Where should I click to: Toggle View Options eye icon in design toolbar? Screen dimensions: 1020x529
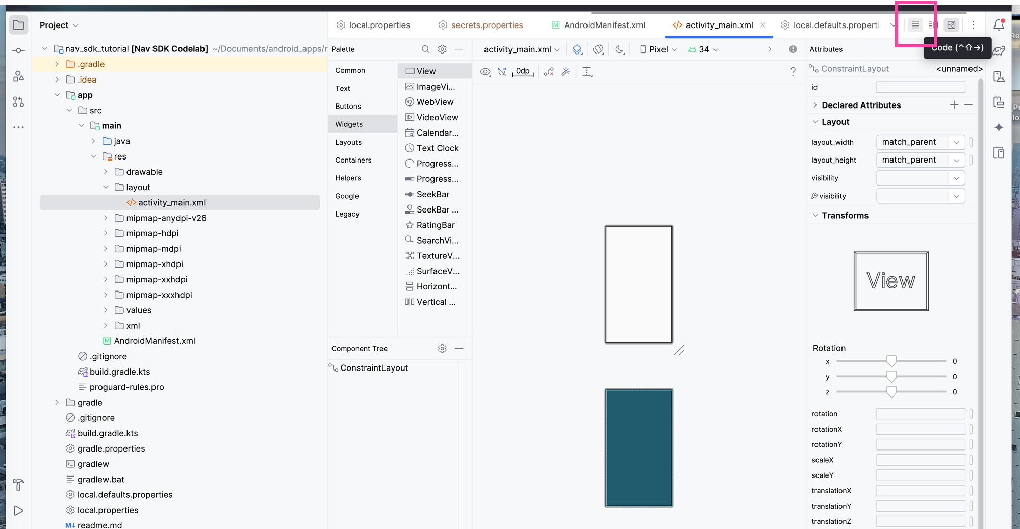[x=485, y=72]
